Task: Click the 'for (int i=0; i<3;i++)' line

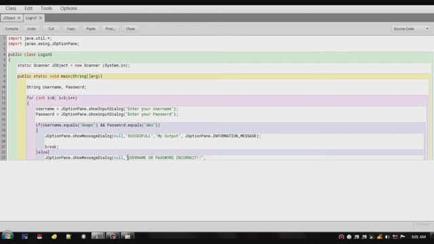Action: click(52, 98)
